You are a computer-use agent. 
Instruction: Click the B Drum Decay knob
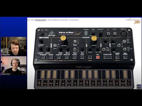point(40,49)
